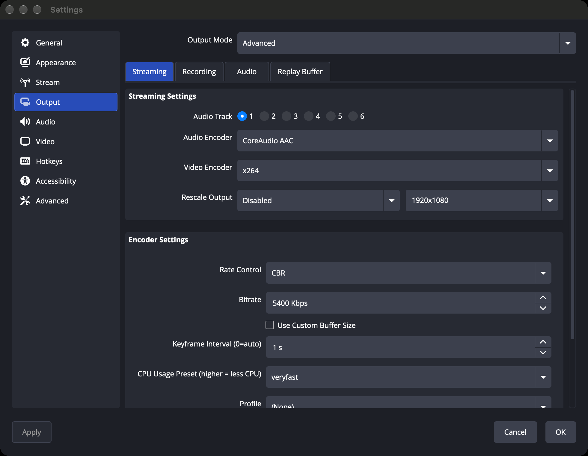Screen dimensions: 588x456
Task: Click the Advanced tools icon
Action: [25, 201]
